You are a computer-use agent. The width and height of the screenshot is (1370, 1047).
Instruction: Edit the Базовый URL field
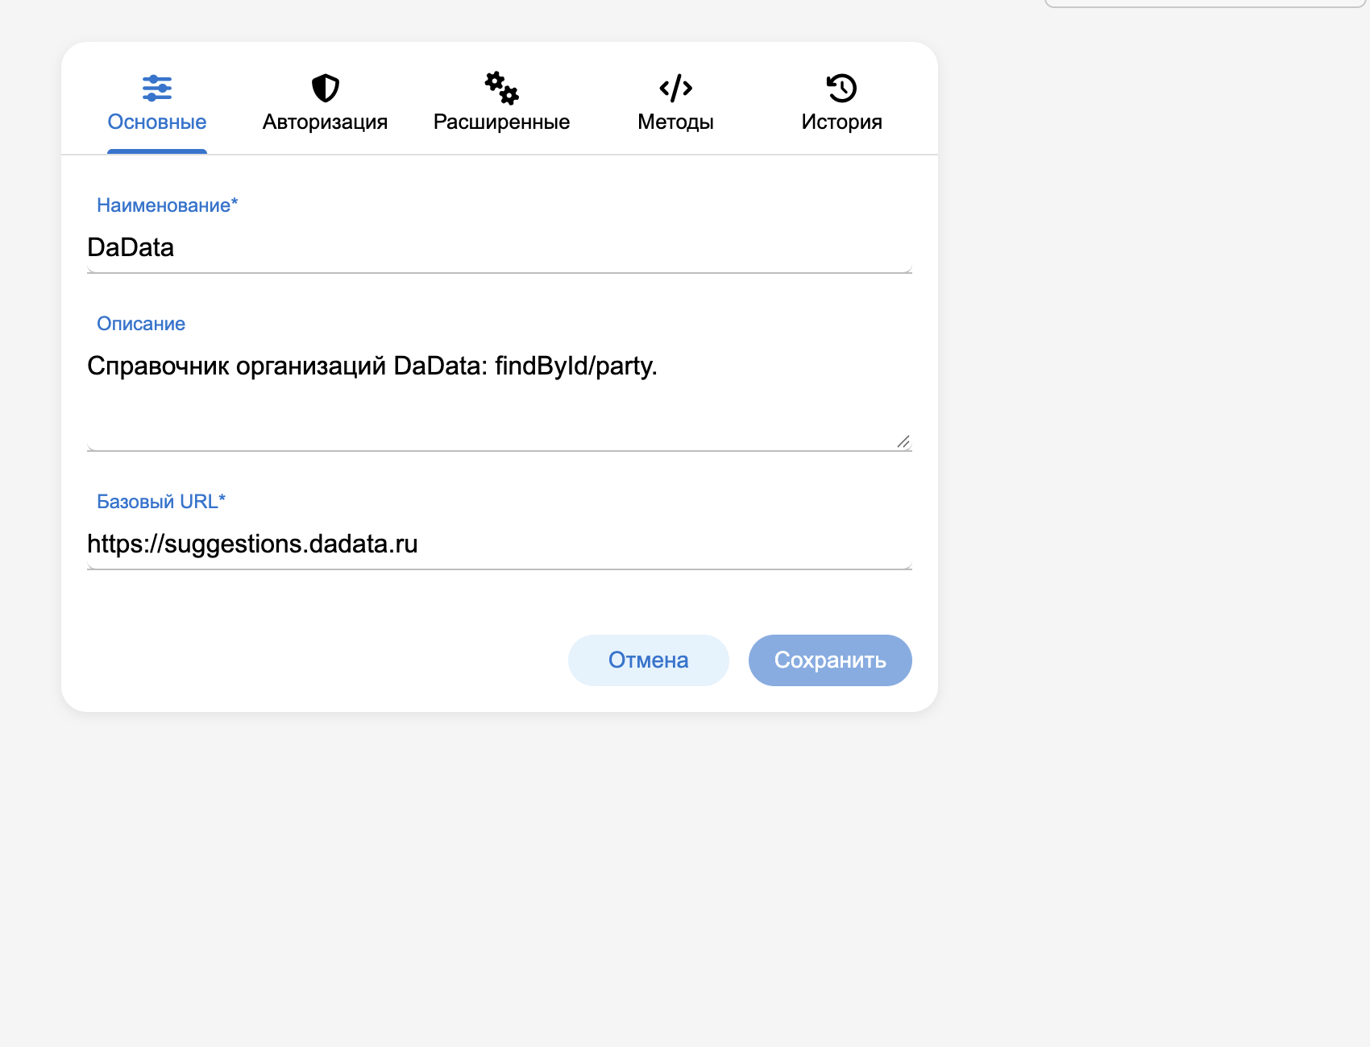pyautogui.click(x=500, y=544)
